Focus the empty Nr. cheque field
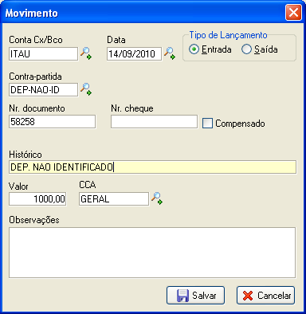306x314 pixels. click(x=154, y=122)
